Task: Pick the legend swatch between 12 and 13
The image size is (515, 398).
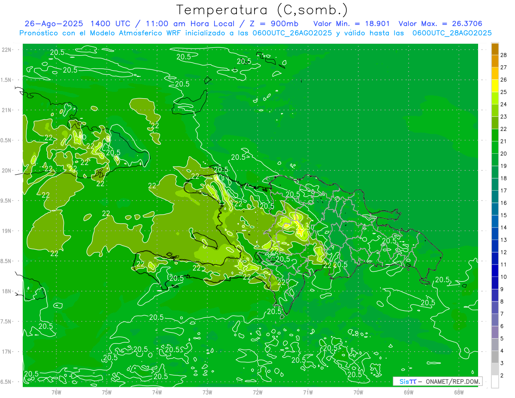Action: pos(495,246)
